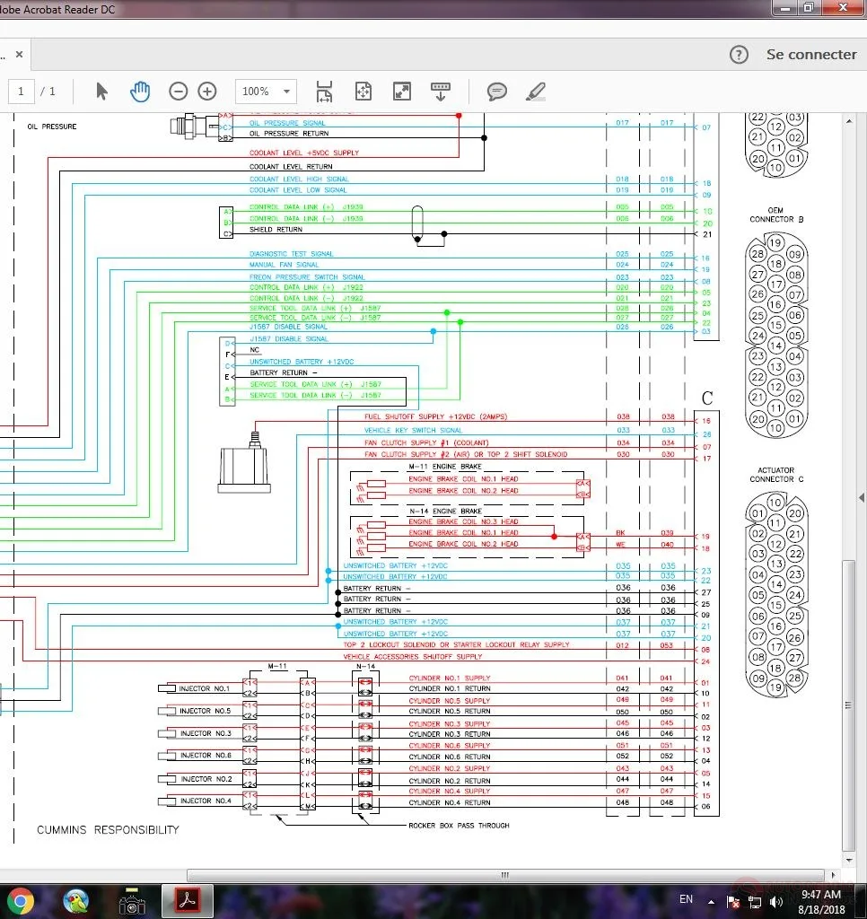Enter full screen mode icon
The width and height of the screenshot is (867, 919).
tap(401, 92)
